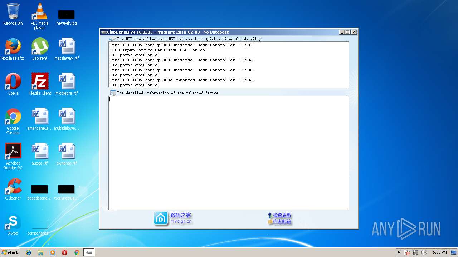
Task: Close the ChipGenius window
Action: (x=354, y=32)
